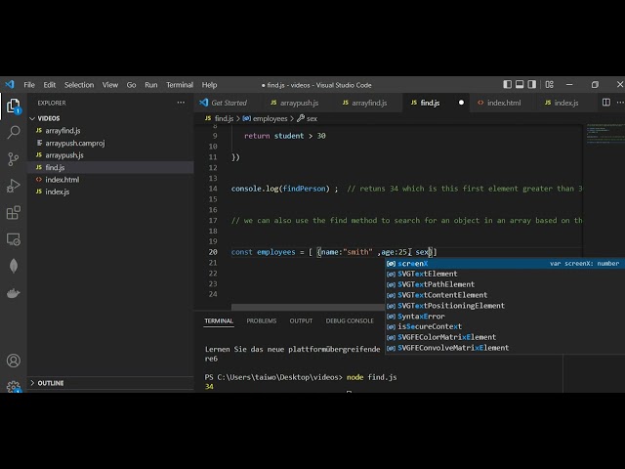625x469 pixels.
Task: Open Accounts icon in activity bar
Action: click(13, 361)
